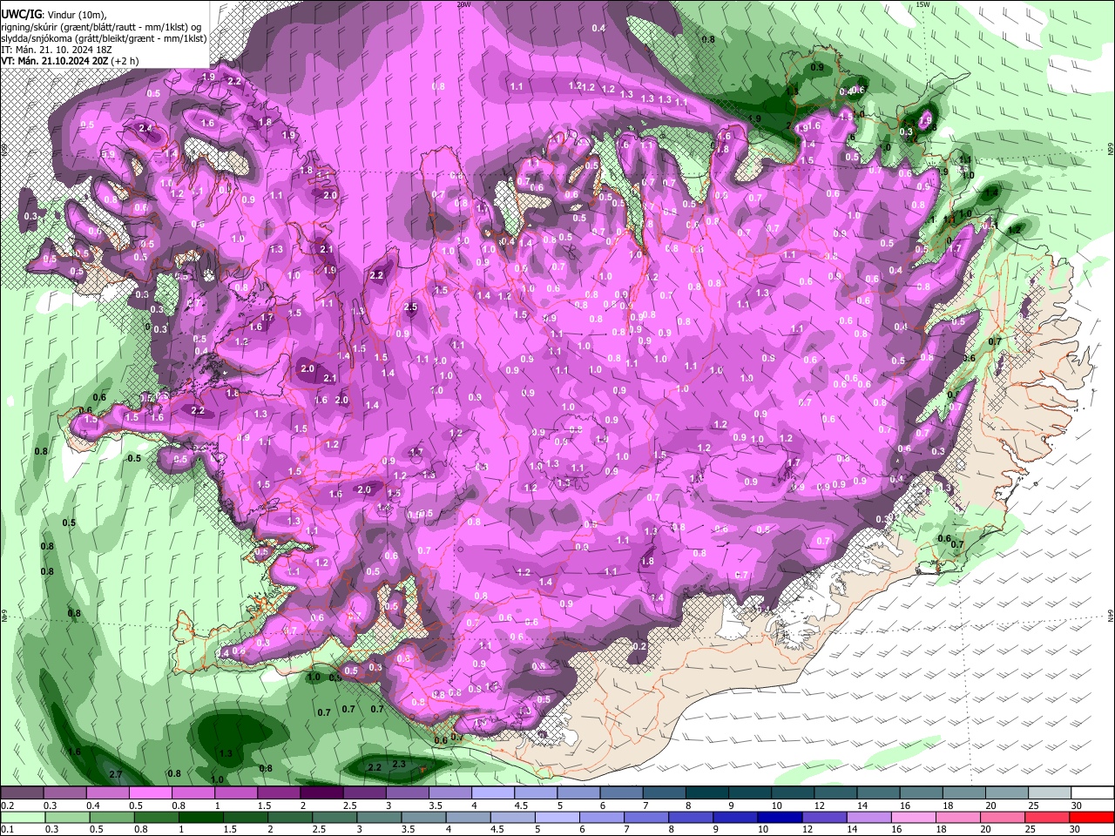Click the VT valid time 'Mán. 21.10.2024 20Z'

click(x=64, y=61)
